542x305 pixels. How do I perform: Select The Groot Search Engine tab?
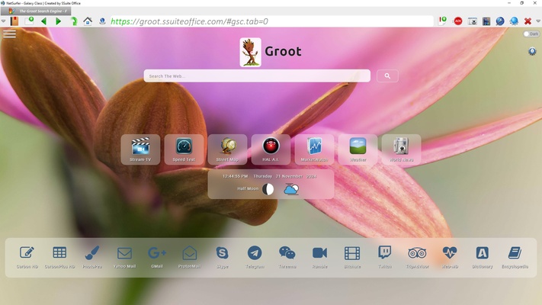pyautogui.click(x=36, y=11)
